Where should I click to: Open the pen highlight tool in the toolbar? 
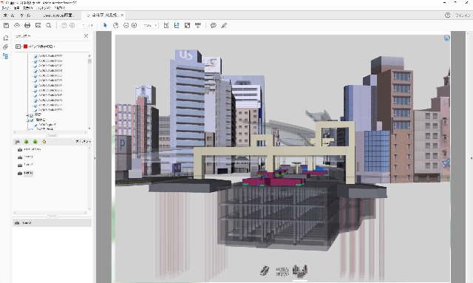coord(224,26)
